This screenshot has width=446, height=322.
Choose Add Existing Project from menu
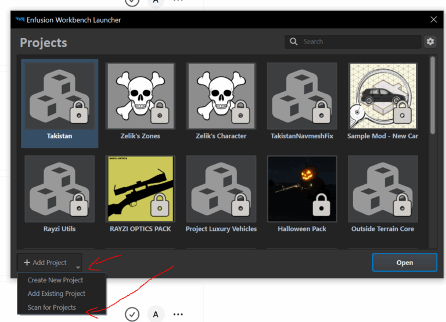pyautogui.click(x=56, y=294)
